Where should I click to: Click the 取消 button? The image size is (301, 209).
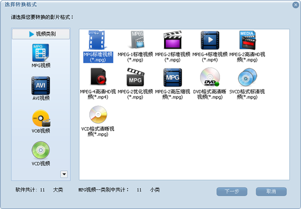[x=271, y=191]
